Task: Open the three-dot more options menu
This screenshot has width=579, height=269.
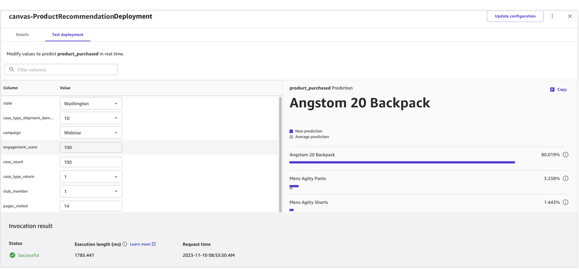Action: pyautogui.click(x=552, y=16)
